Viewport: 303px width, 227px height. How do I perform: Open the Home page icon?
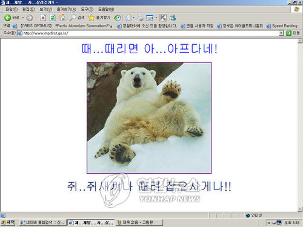point(62,18)
